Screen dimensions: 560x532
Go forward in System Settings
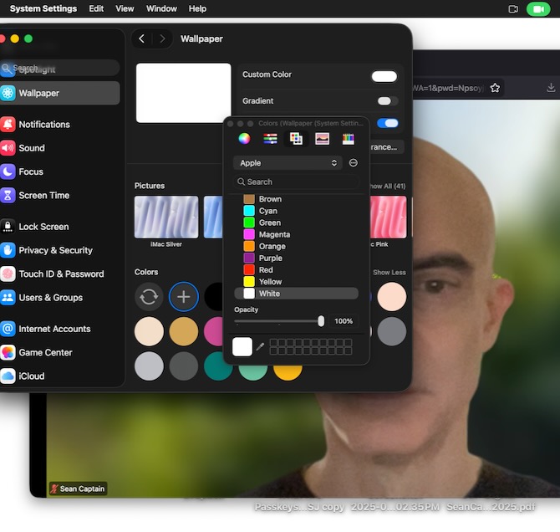click(x=162, y=38)
